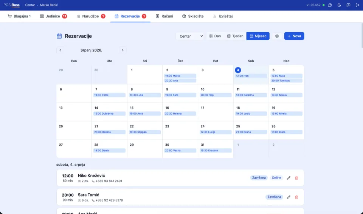
Task: Open 20:00 Vesna reservation entry
Action: point(180,151)
